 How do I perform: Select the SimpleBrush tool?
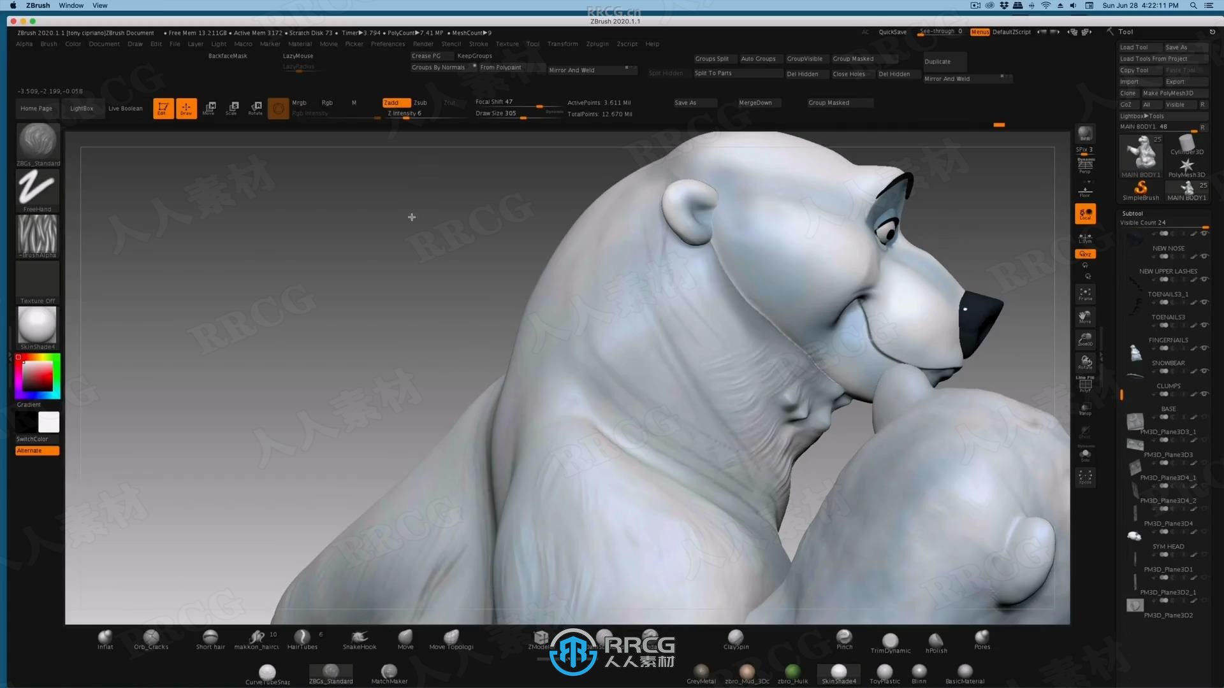coord(1140,191)
